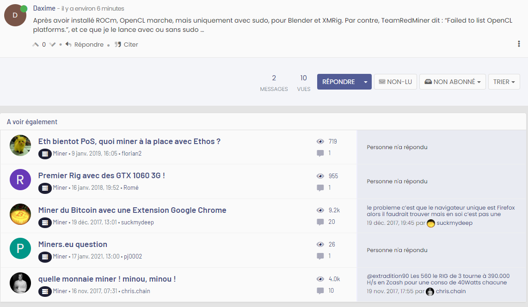Open the TRIER sort dropdown
The image size is (528, 307).
point(504,82)
